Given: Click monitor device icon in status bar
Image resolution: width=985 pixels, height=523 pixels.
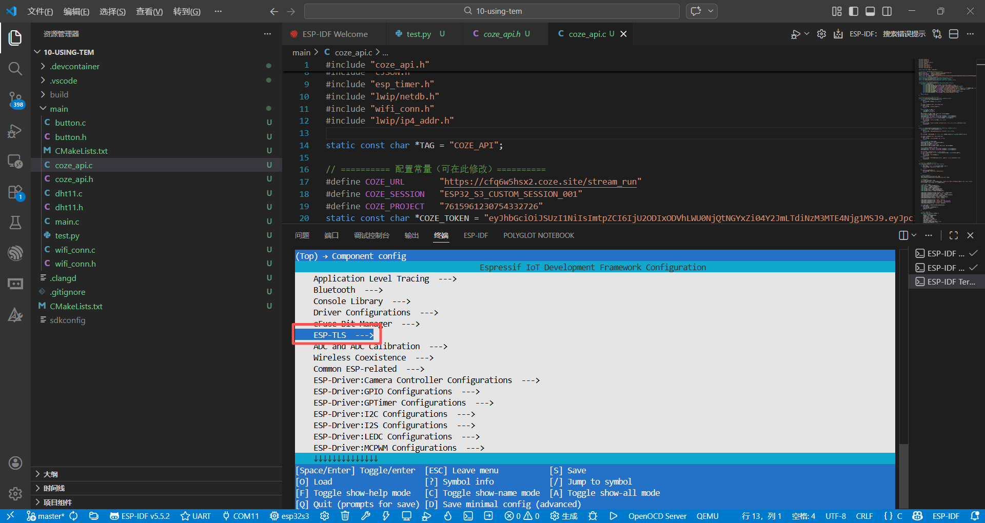Looking at the screenshot, I should [x=406, y=516].
